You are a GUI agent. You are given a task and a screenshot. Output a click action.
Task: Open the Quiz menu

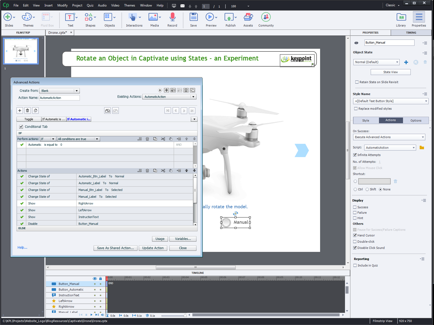point(90,5)
